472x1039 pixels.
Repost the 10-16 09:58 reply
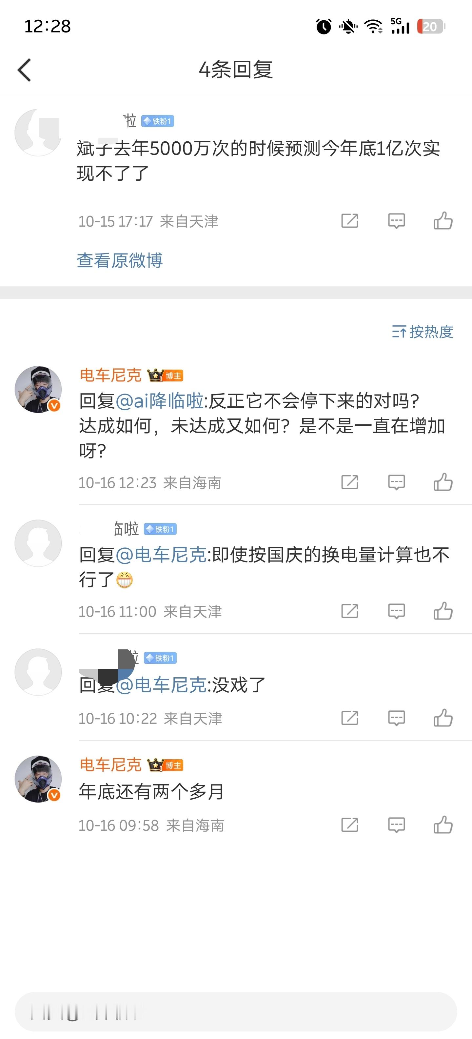(x=349, y=825)
